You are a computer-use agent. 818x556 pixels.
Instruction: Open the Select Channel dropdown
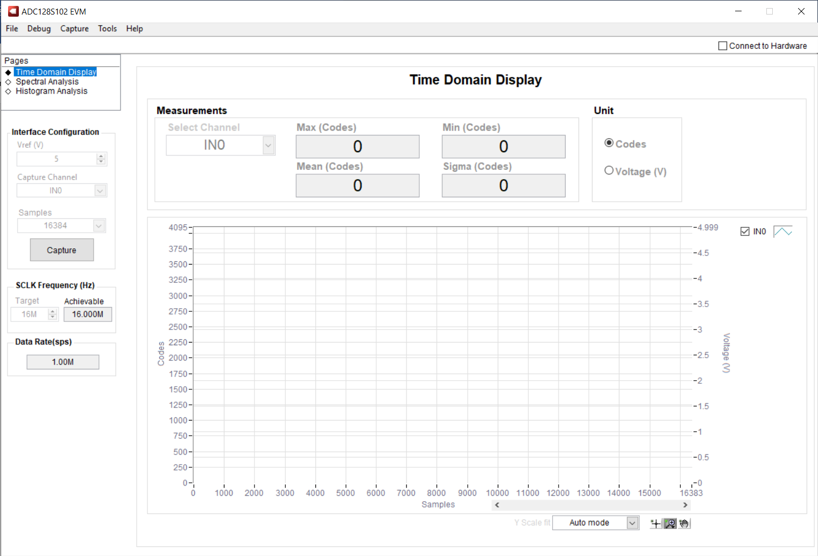pos(268,145)
